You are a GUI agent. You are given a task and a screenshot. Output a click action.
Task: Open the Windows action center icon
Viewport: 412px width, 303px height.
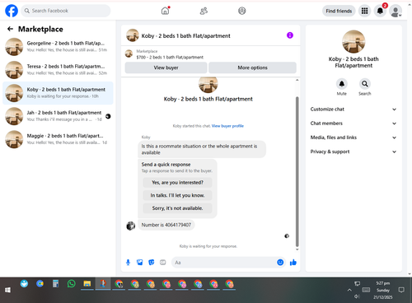[401, 290]
